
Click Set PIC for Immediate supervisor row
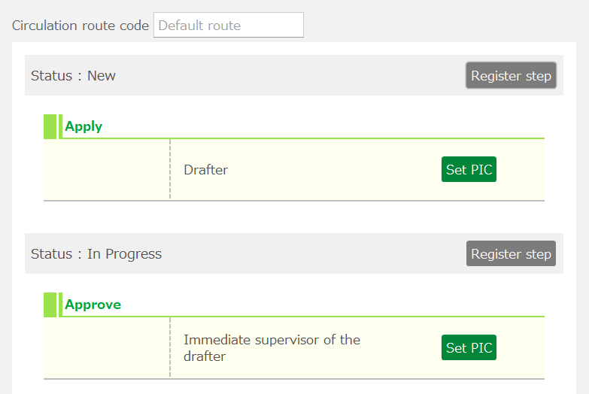469,348
